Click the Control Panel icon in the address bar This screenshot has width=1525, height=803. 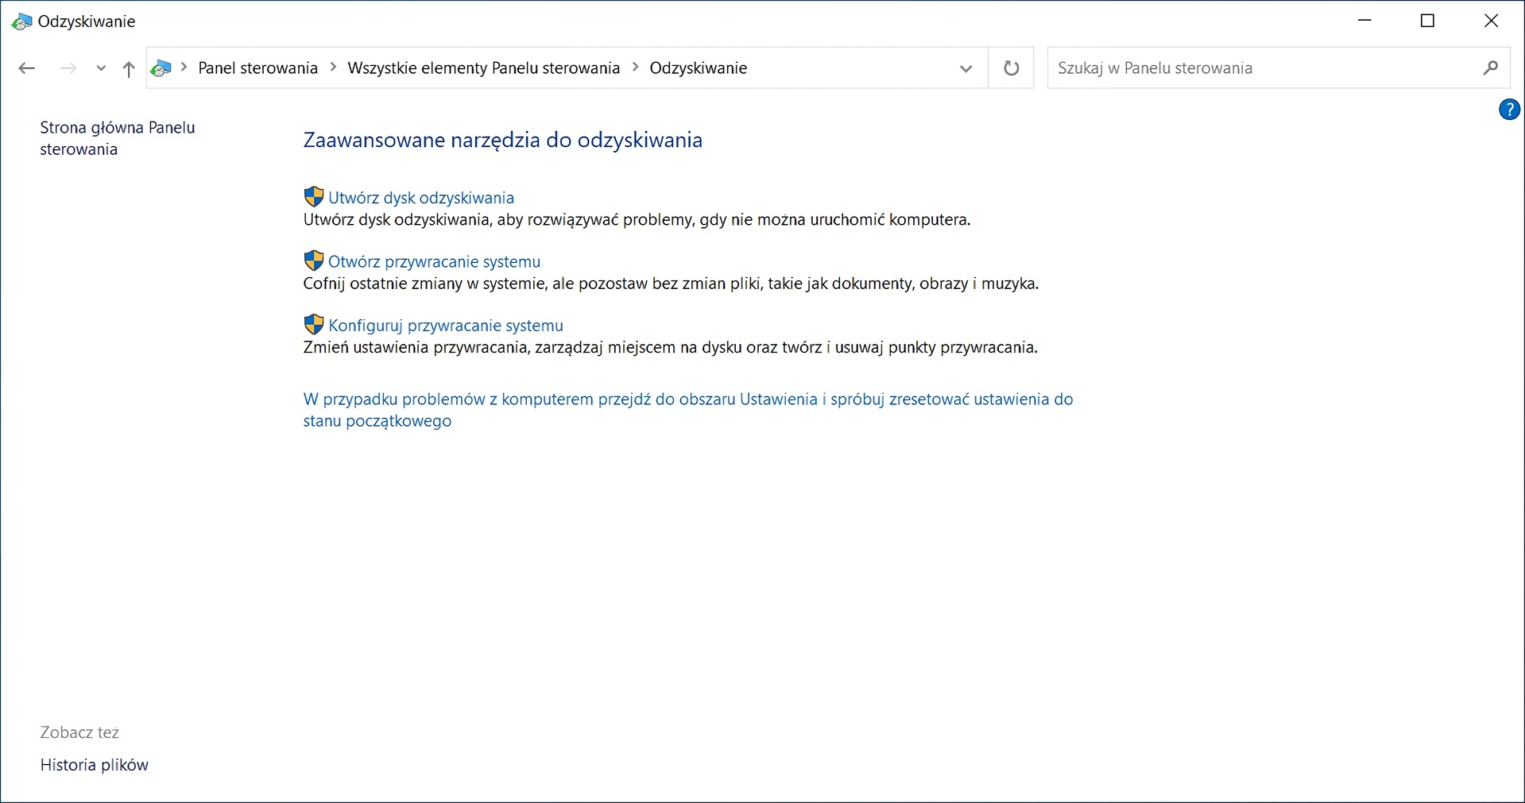[161, 68]
